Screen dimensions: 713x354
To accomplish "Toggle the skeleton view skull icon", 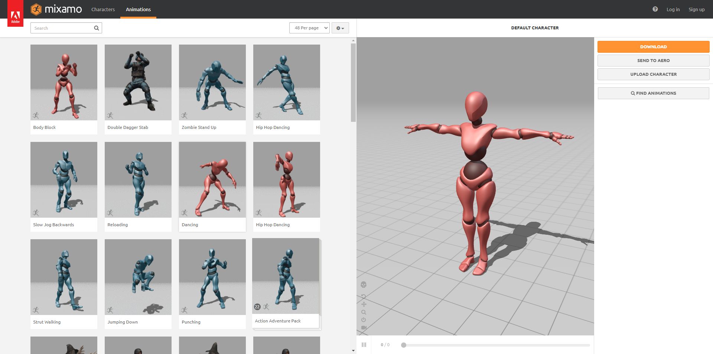I will 364,285.
